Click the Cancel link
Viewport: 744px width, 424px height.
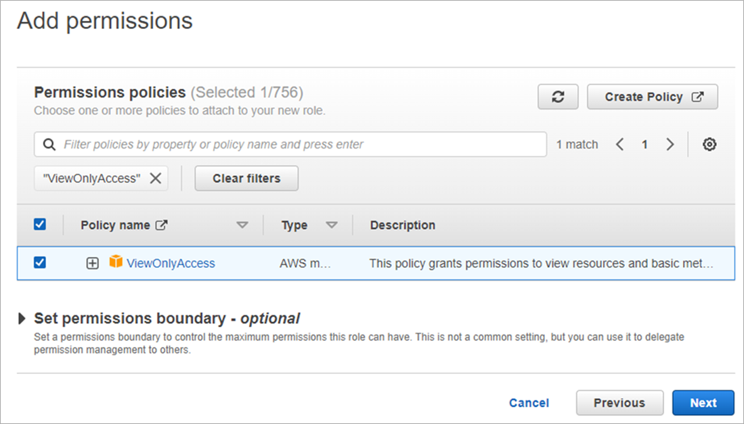(529, 403)
